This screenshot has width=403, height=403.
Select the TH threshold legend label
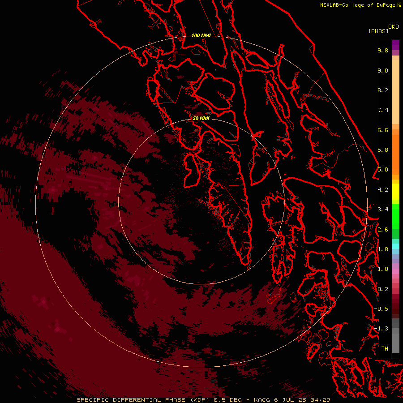(x=385, y=349)
